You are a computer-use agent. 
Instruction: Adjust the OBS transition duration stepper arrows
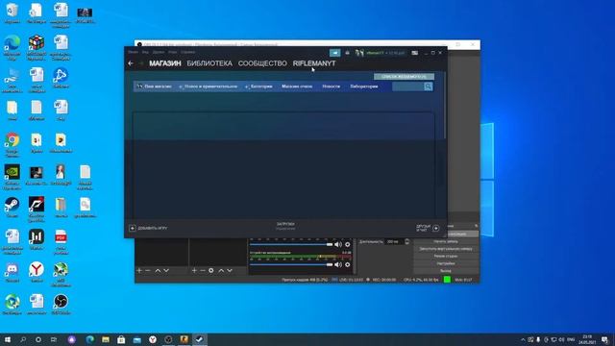[x=406, y=241]
